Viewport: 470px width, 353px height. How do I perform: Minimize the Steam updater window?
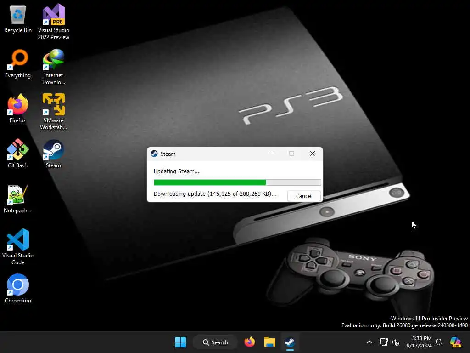pyautogui.click(x=271, y=154)
